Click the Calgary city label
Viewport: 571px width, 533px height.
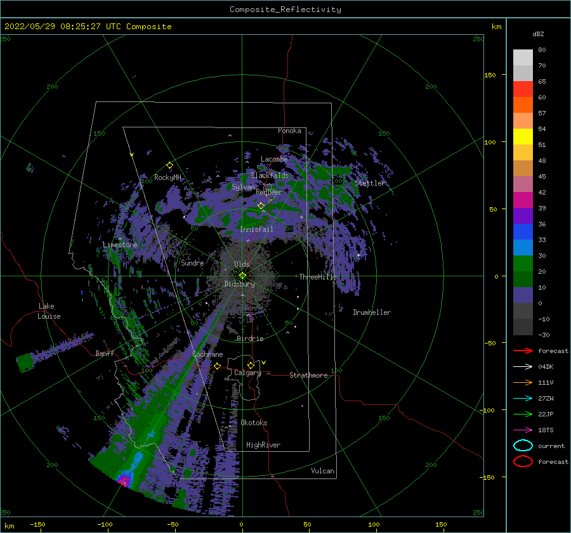[x=247, y=373]
